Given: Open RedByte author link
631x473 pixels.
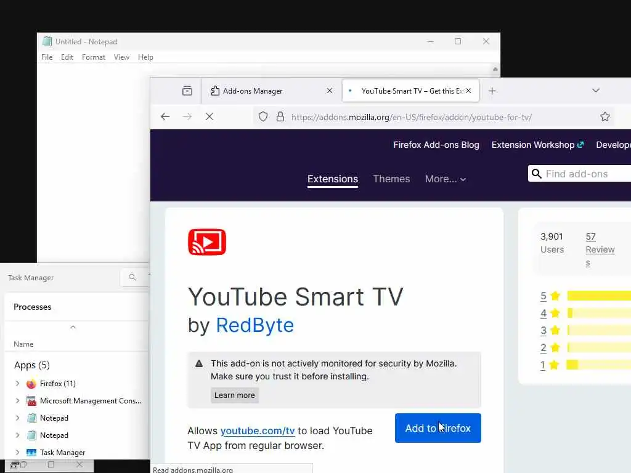Looking at the screenshot, I should 254,325.
